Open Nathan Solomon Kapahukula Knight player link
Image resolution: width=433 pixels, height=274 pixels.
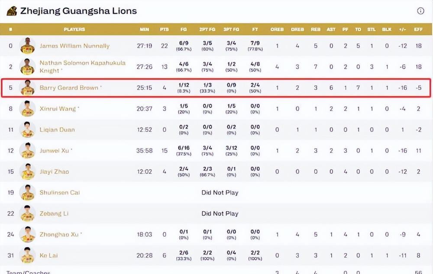[82, 67]
